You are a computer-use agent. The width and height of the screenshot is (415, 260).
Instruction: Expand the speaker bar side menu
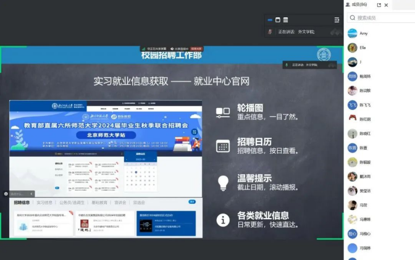(x=337, y=20)
